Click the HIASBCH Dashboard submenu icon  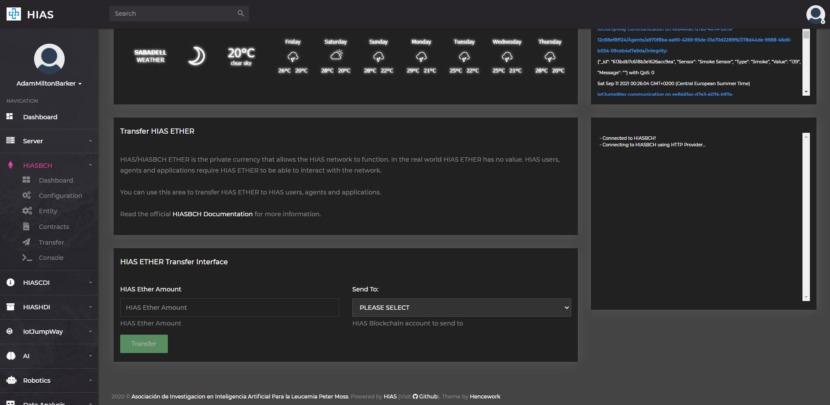click(26, 180)
